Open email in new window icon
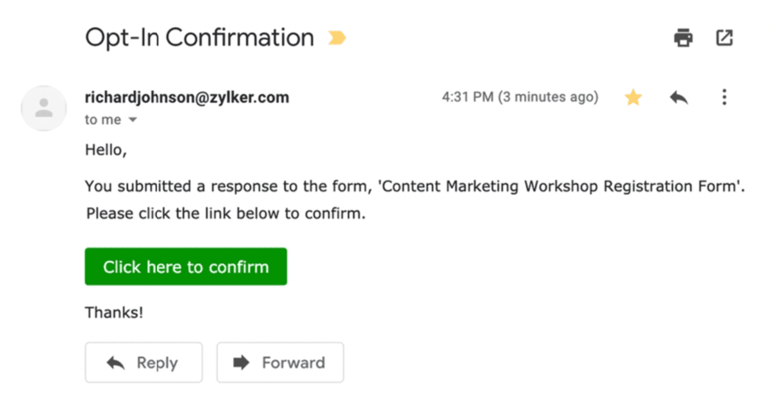 [724, 39]
